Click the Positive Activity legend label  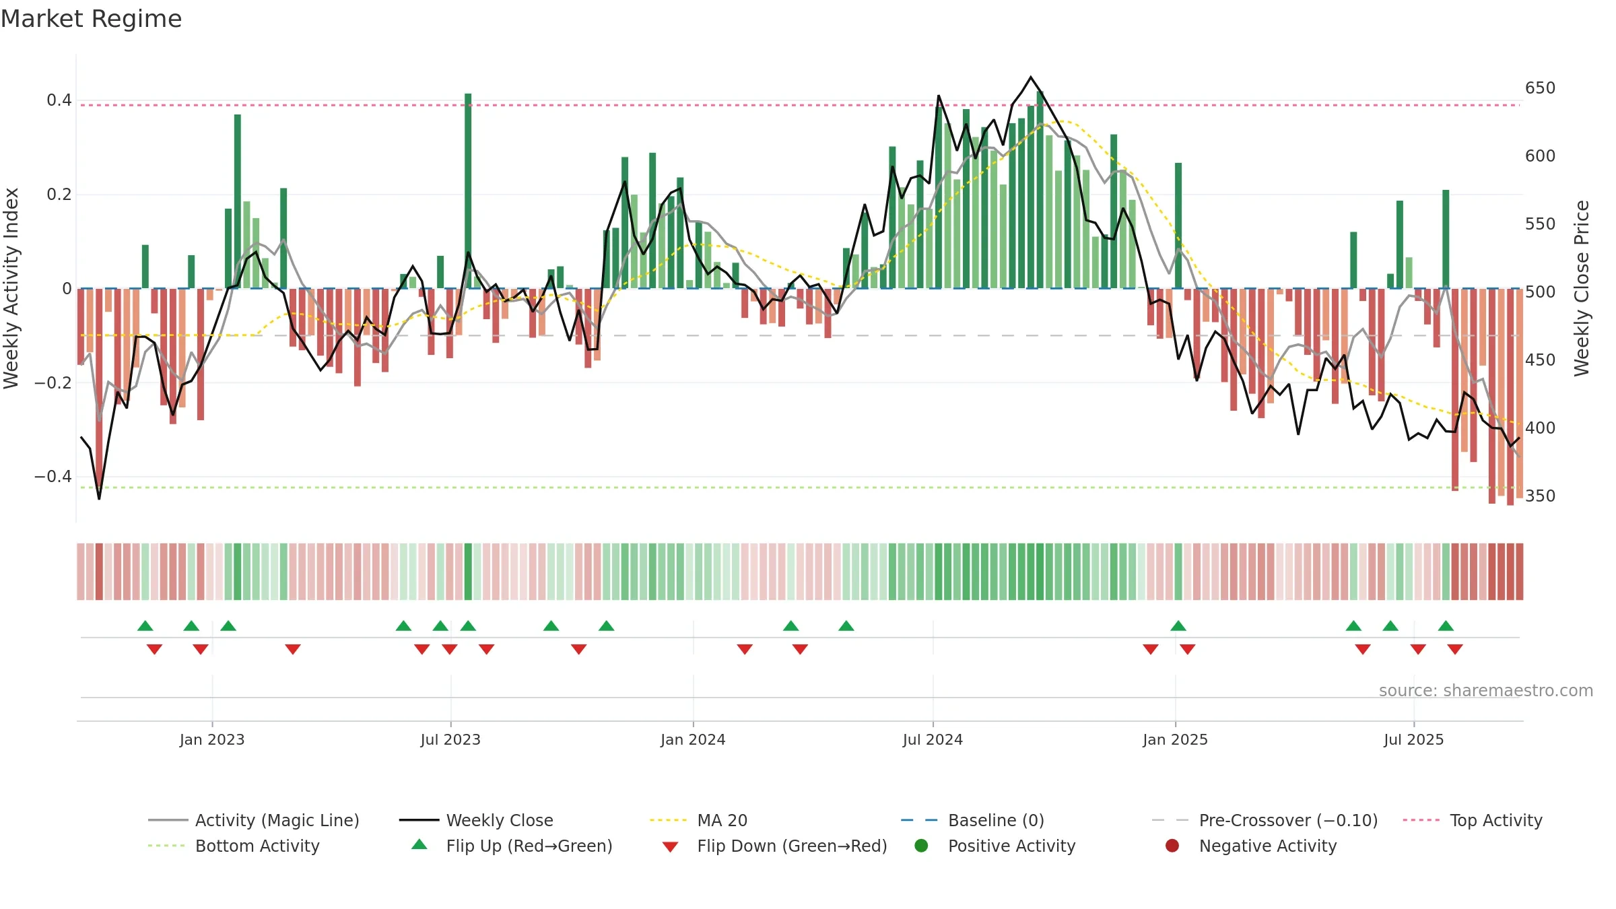click(1011, 846)
